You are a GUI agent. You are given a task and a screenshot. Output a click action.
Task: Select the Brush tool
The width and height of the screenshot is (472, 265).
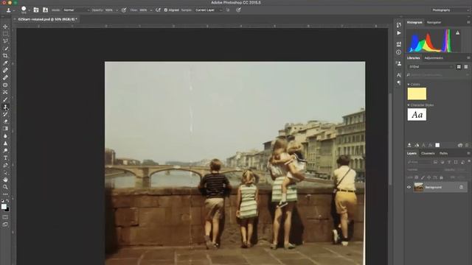(5, 99)
